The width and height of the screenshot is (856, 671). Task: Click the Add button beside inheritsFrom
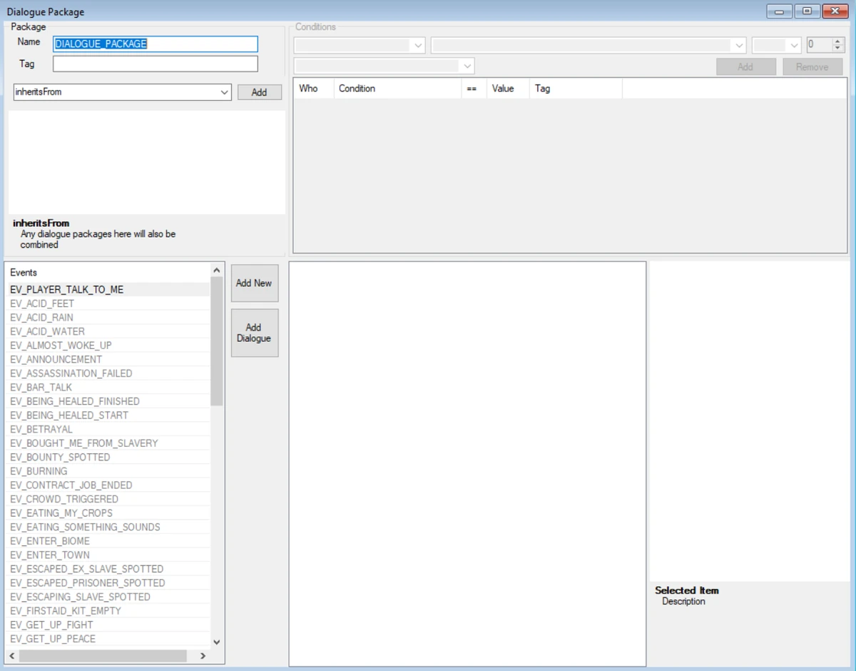[x=260, y=92]
